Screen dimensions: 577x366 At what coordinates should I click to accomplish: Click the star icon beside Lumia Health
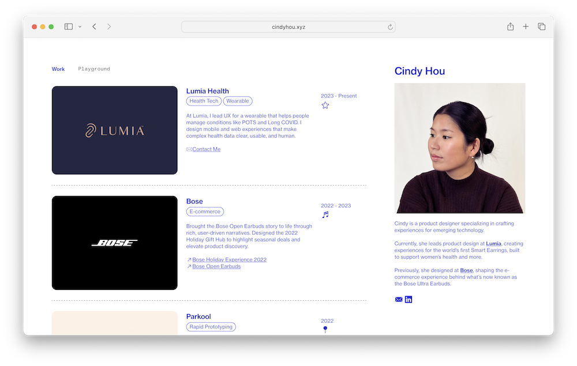point(325,105)
